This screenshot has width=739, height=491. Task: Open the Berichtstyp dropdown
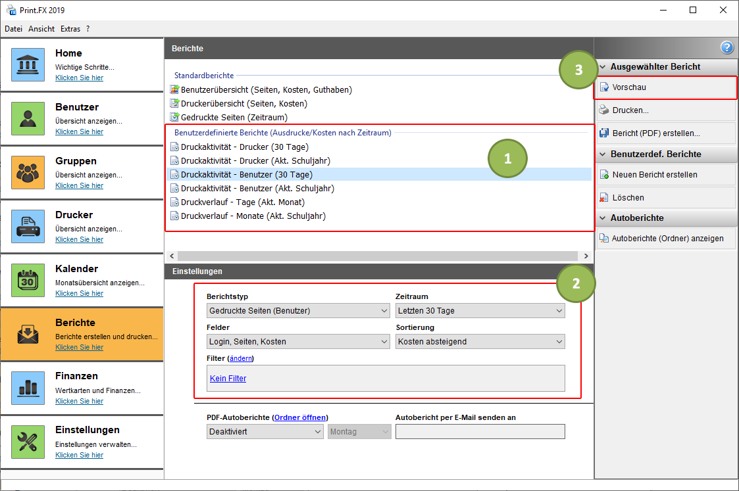[298, 310]
